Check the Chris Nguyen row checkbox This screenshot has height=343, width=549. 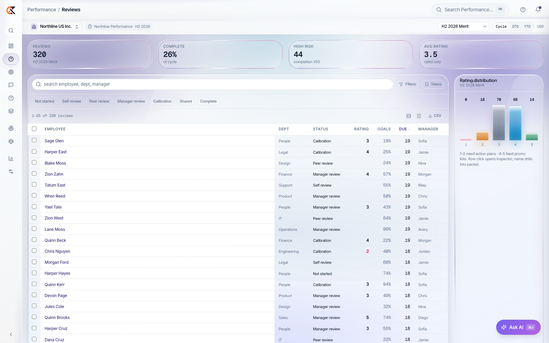[x=34, y=250]
